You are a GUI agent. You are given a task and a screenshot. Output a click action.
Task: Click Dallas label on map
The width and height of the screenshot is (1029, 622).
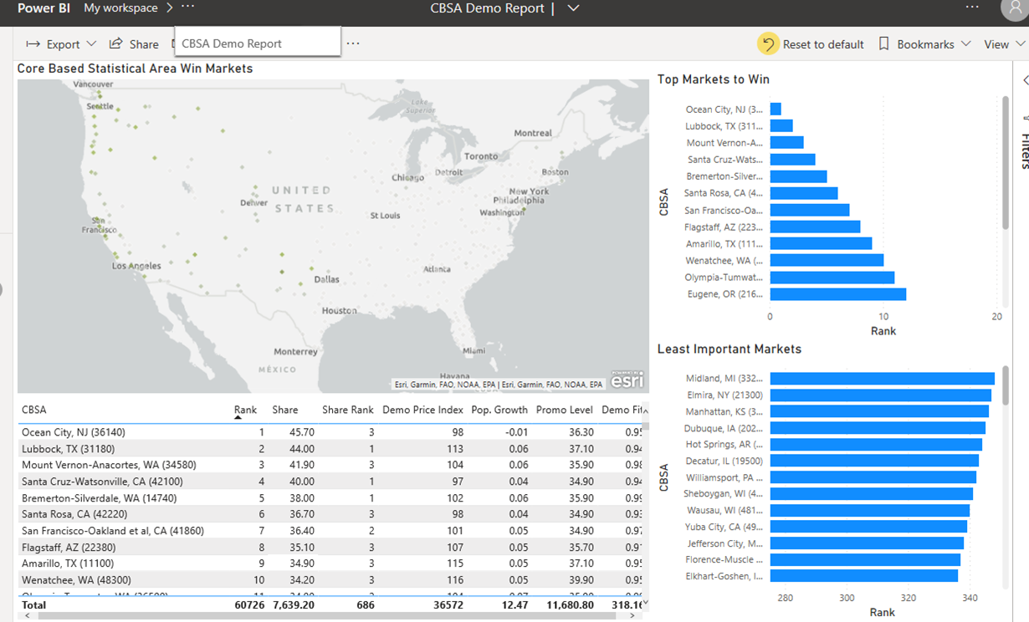pyautogui.click(x=326, y=279)
